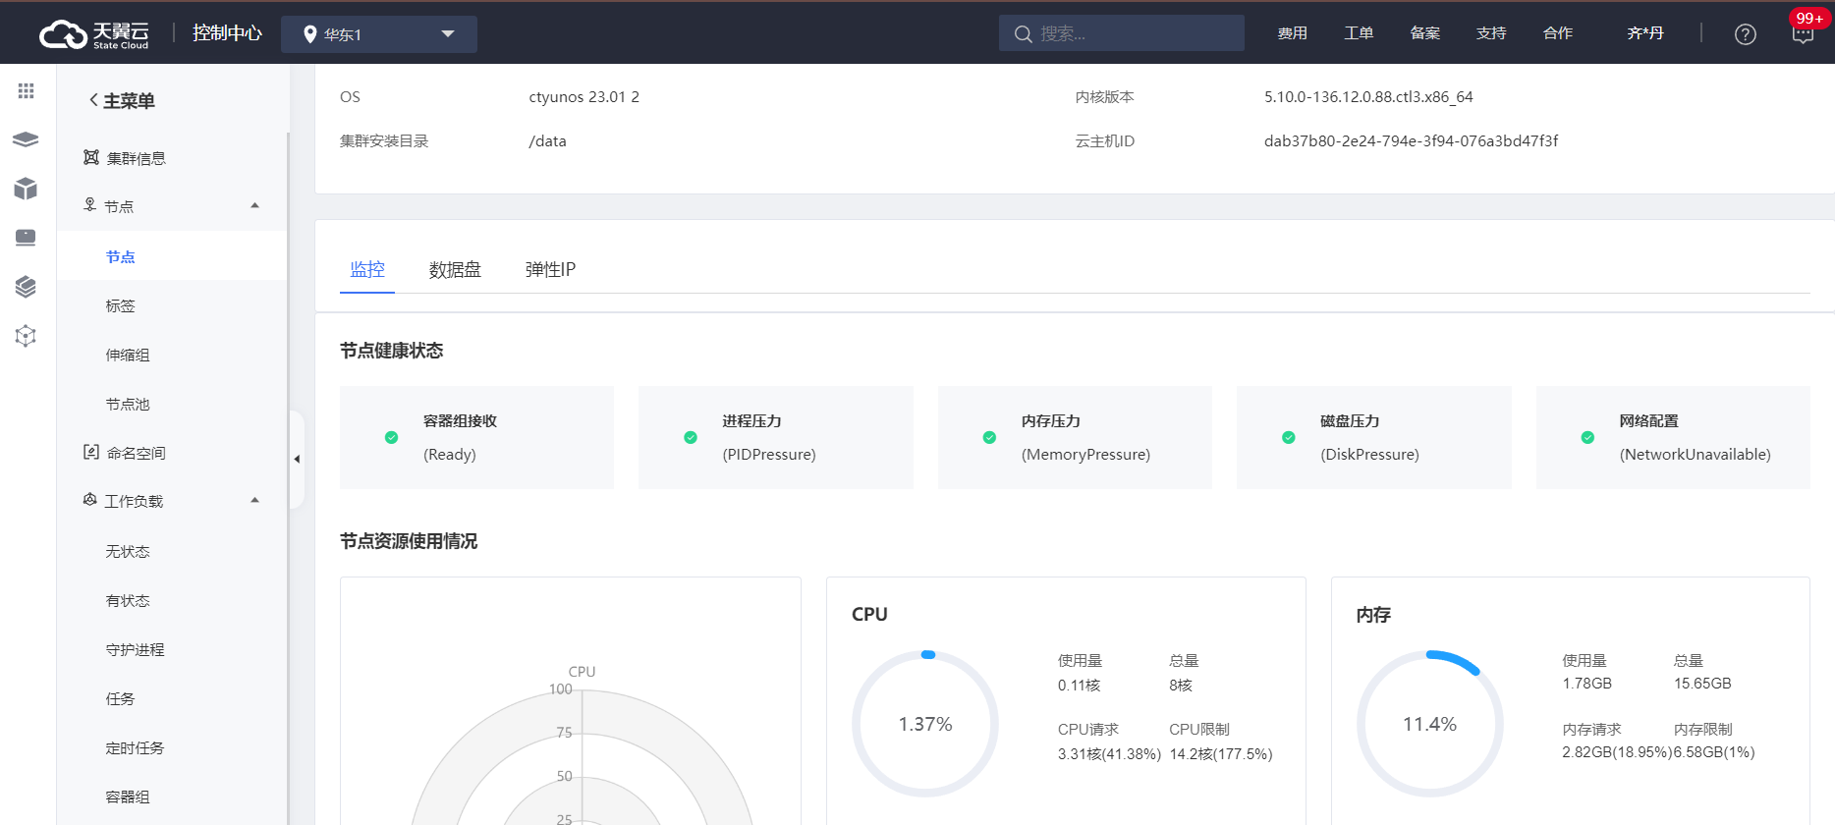Screen dimensions: 1835x825
Task: Click the location pin icon in region selector
Action: tap(310, 34)
